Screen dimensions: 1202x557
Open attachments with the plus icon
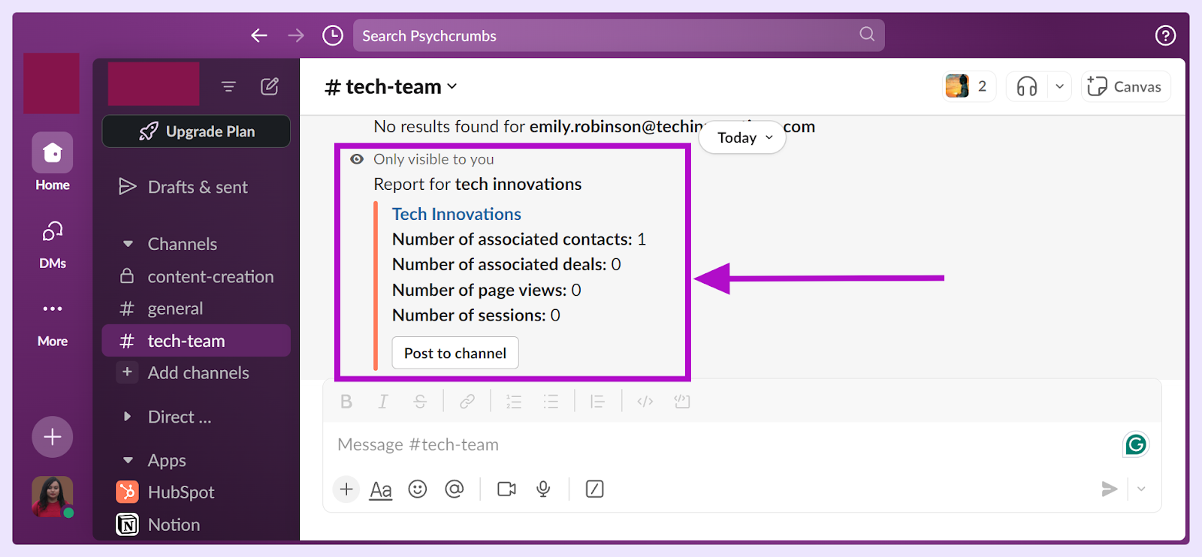pos(346,489)
